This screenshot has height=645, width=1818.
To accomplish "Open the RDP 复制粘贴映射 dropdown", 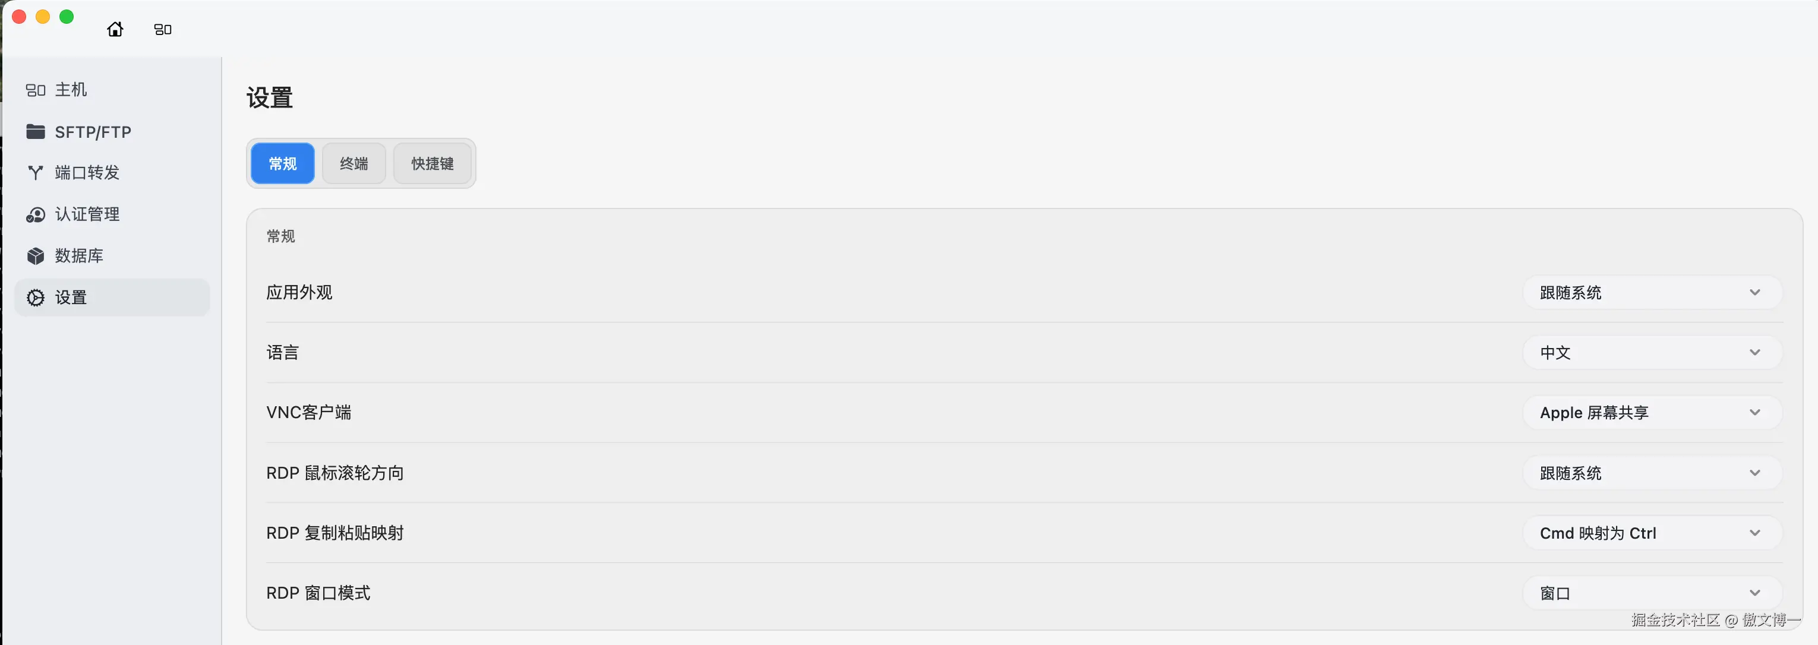I will pyautogui.click(x=1650, y=533).
